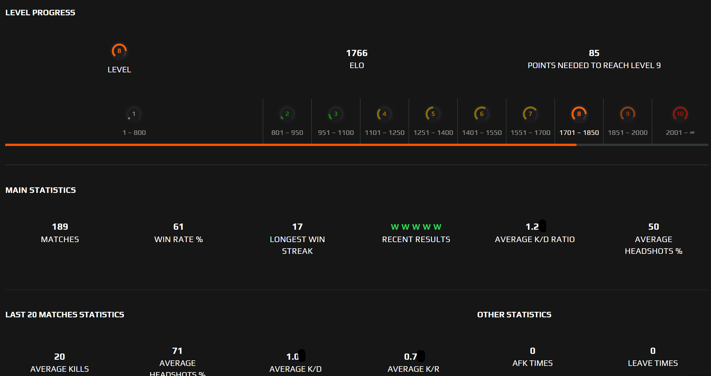
Task: Select the level 1 skill icon
Action: [x=134, y=114]
